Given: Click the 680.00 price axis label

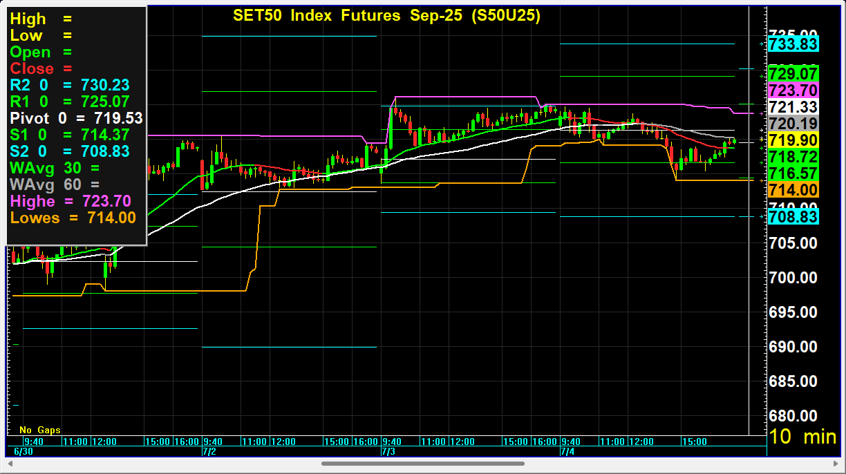Looking at the screenshot, I should (x=793, y=416).
